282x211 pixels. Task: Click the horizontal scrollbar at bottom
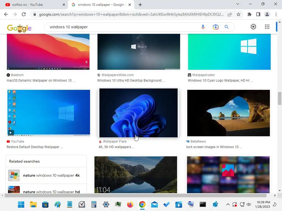(135, 195)
